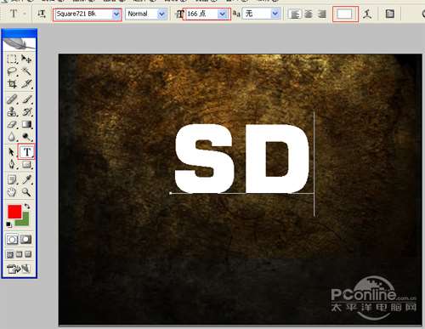Switch to Standard edit mode
Viewport: 425px width, 329px height.
pos(12,240)
